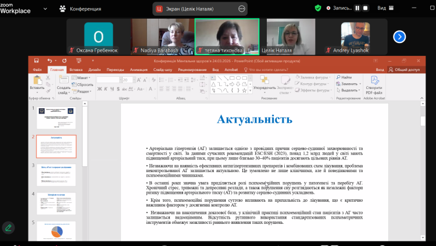The width and height of the screenshot is (436, 246).
Task: Click the Arrange (Упорядочить) icon
Action: pyautogui.click(x=264, y=80)
